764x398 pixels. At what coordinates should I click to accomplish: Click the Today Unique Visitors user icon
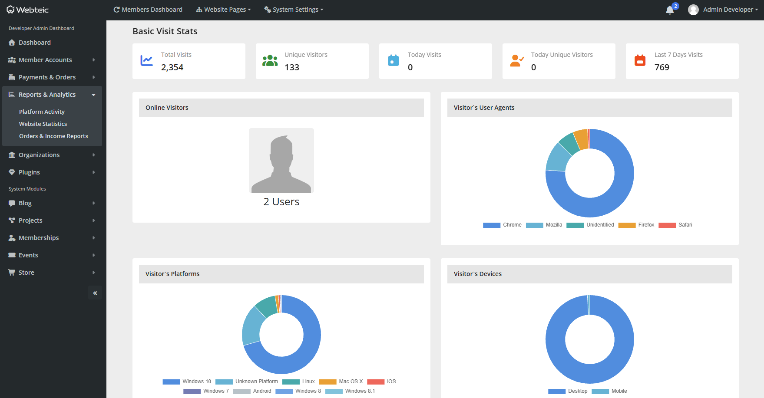click(x=517, y=61)
